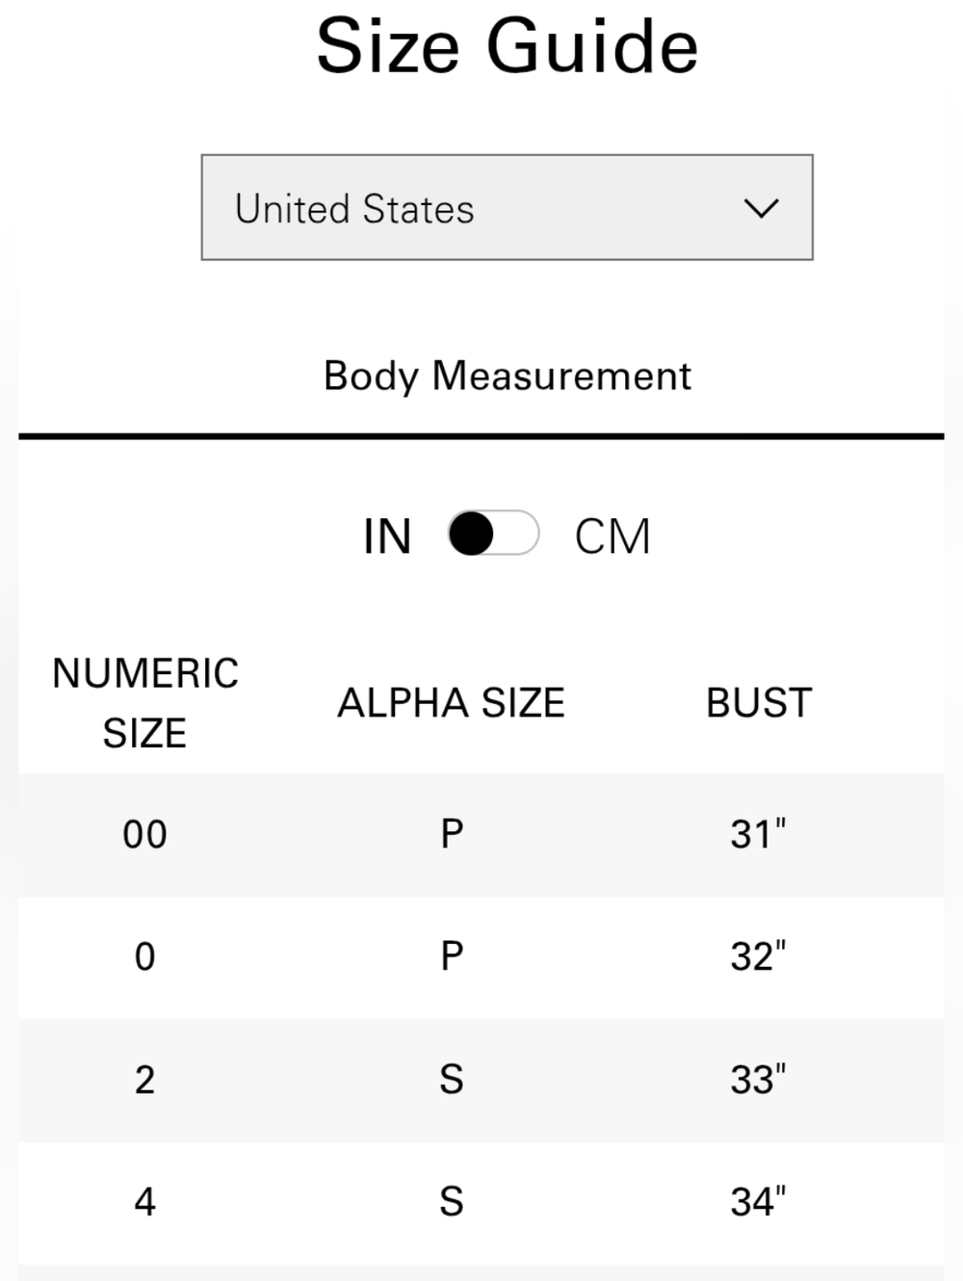
Task: Click alpha size S in size 2 row
Action: (452, 1079)
